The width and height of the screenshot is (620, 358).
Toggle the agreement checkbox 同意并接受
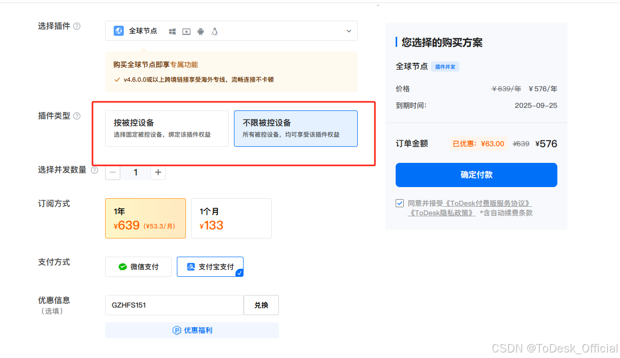point(400,203)
